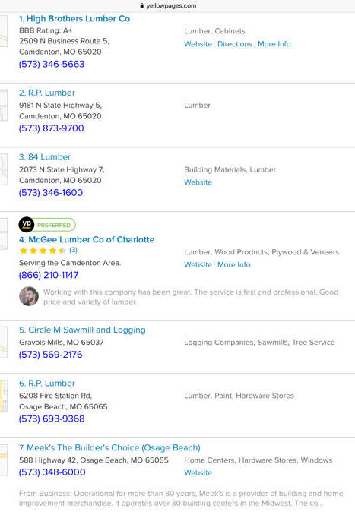Screen dimensions: 355x518
Task: Open Meek's The Builder's Choice listing
Action: tap(109, 447)
